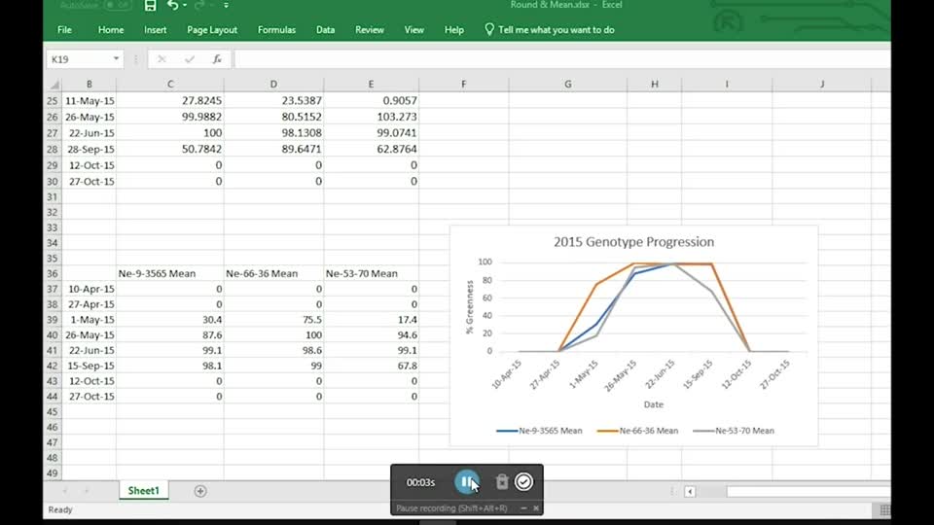Select cell containing 89.6471

pos(274,149)
